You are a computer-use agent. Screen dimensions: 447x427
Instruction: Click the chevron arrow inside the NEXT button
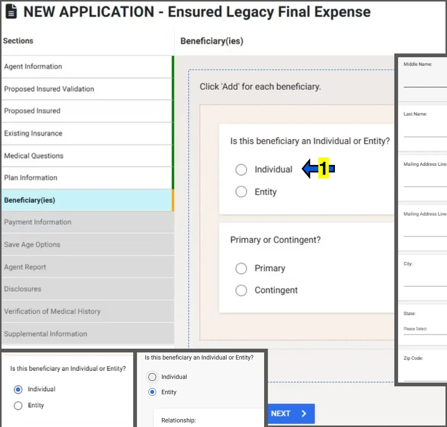pos(304,413)
